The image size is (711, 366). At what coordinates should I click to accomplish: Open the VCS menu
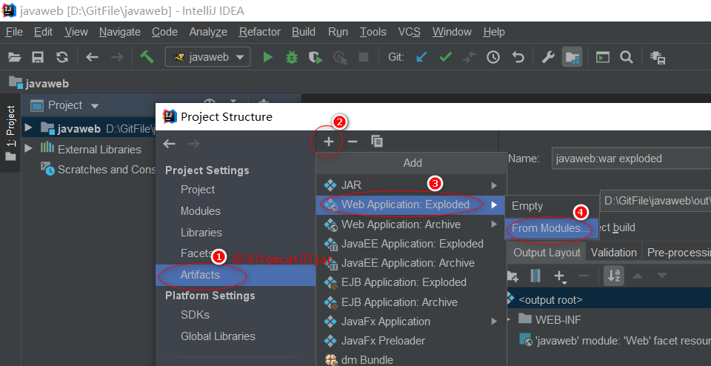410,32
